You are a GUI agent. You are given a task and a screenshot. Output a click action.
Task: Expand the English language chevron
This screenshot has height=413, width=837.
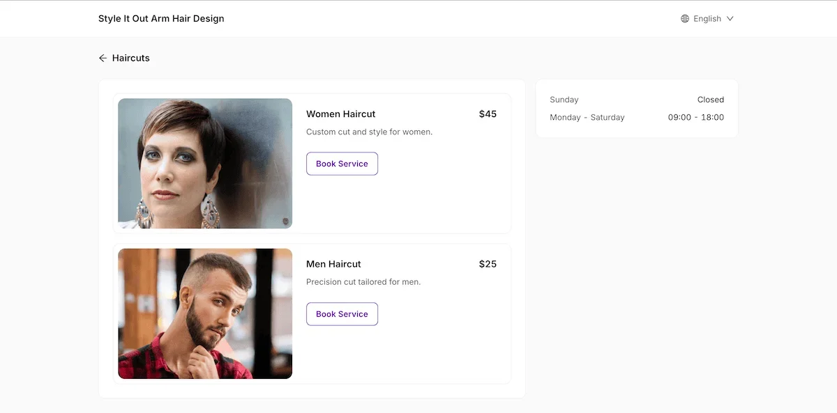pyautogui.click(x=730, y=19)
